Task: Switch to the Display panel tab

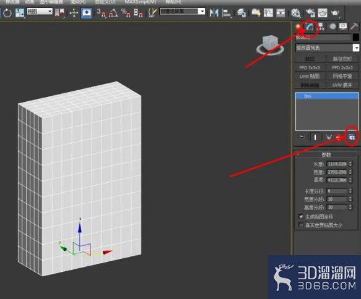Action: point(343,27)
